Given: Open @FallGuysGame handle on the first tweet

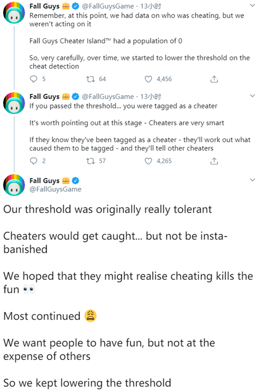Looking at the screenshot, I should [108, 6].
